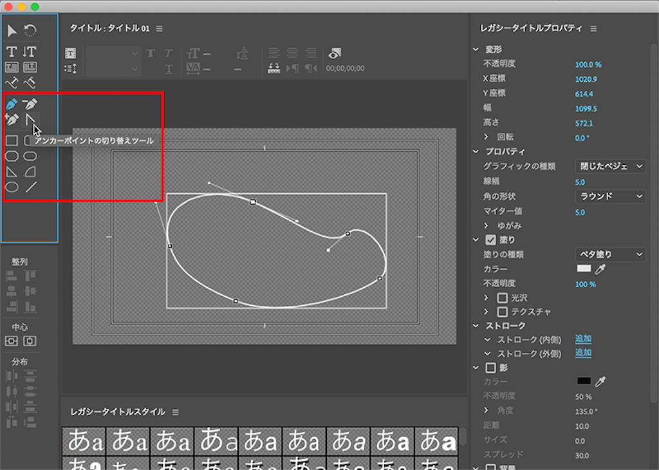This screenshot has height=470, width=659.
Task: Select the Ellipse tool
Action: coord(12,187)
